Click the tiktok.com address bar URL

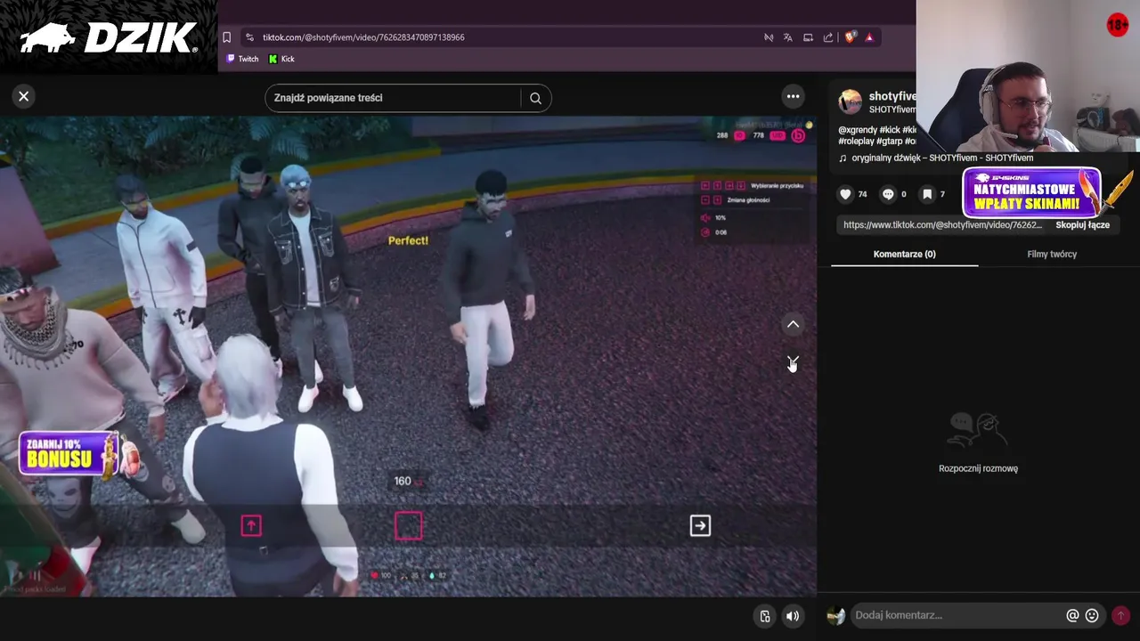tap(363, 37)
